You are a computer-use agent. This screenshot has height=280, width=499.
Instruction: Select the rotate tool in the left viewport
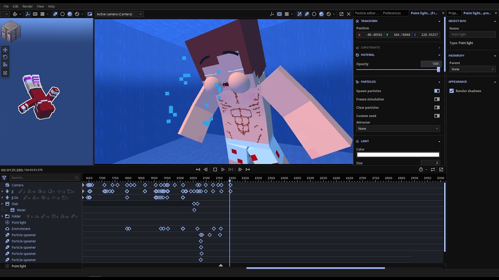pos(5,57)
